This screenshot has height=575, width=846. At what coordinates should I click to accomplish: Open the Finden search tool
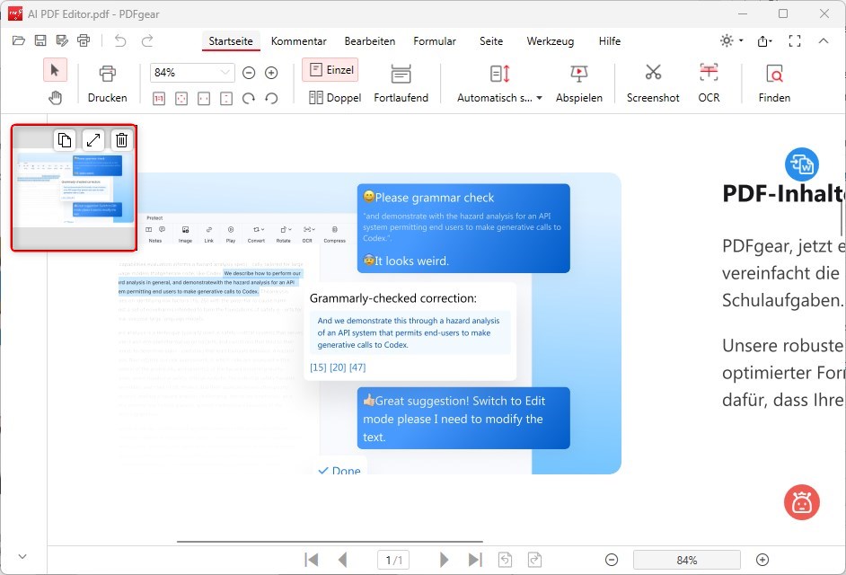click(x=774, y=84)
